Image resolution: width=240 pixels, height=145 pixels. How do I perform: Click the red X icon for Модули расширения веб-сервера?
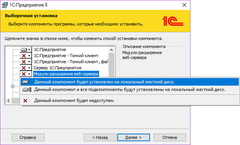click(24, 74)
